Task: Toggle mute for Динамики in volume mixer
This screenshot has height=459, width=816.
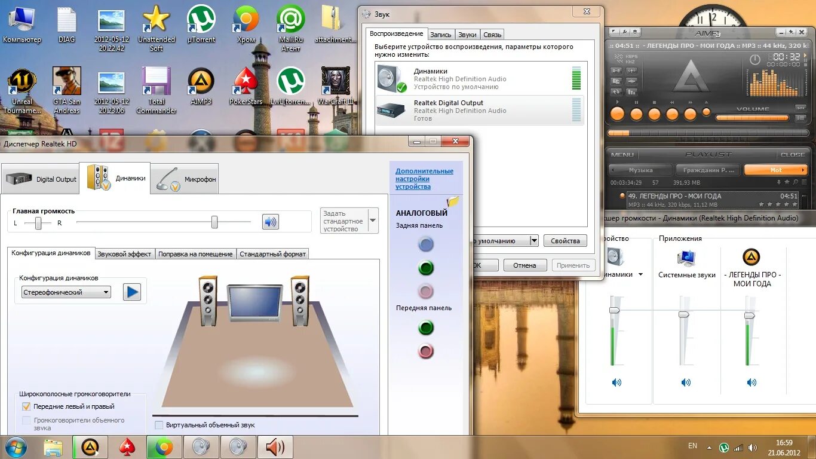Action: (x=616, y=382)
